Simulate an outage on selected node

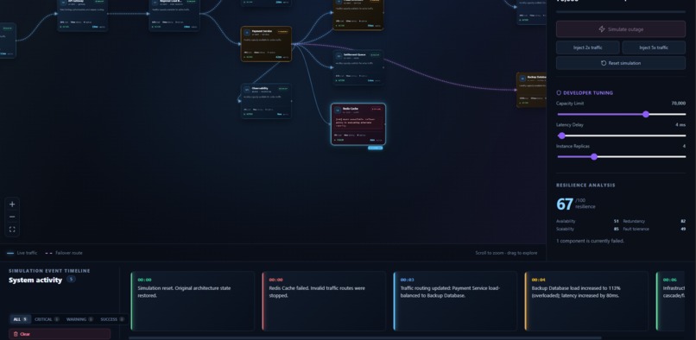click(x=621, y=29)
